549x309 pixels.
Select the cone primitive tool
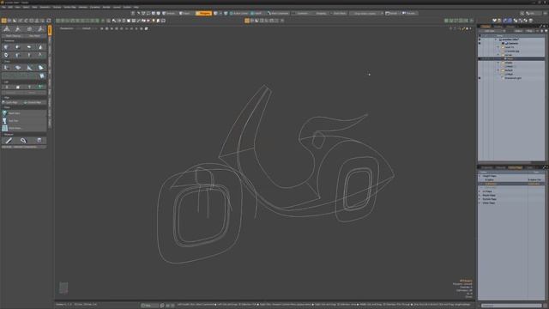point(40,47)
